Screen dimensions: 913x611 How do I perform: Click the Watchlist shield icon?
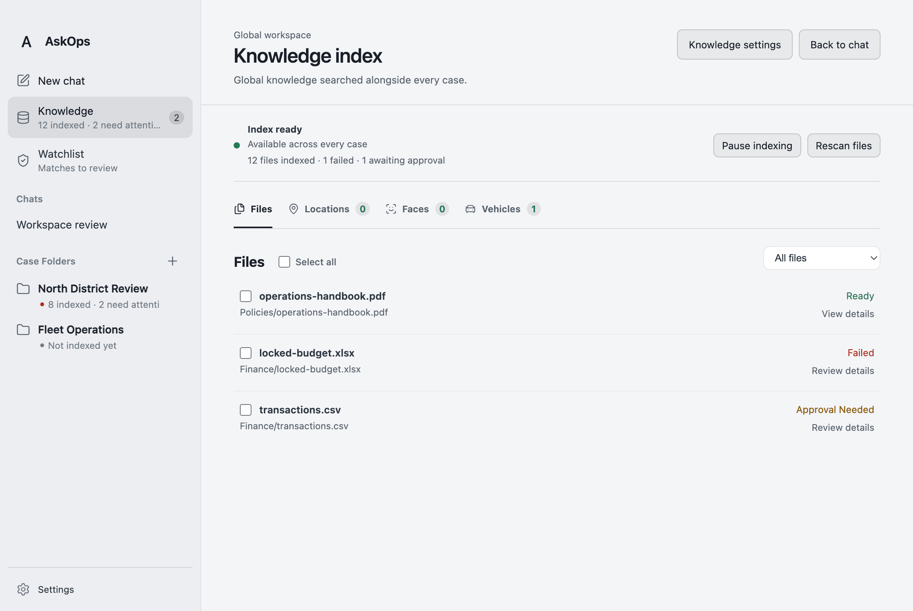(23, 160)
